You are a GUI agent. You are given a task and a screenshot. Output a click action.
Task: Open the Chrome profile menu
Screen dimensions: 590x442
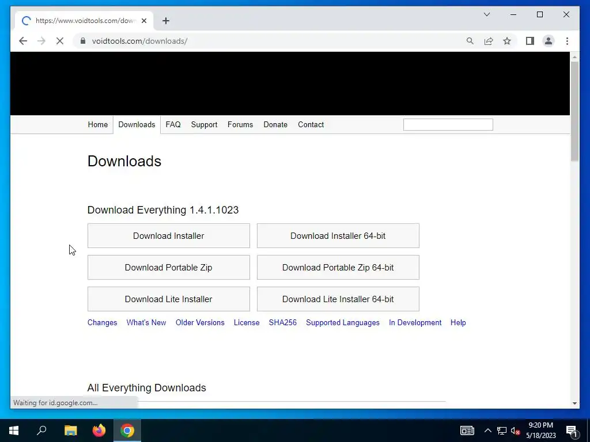549,41
